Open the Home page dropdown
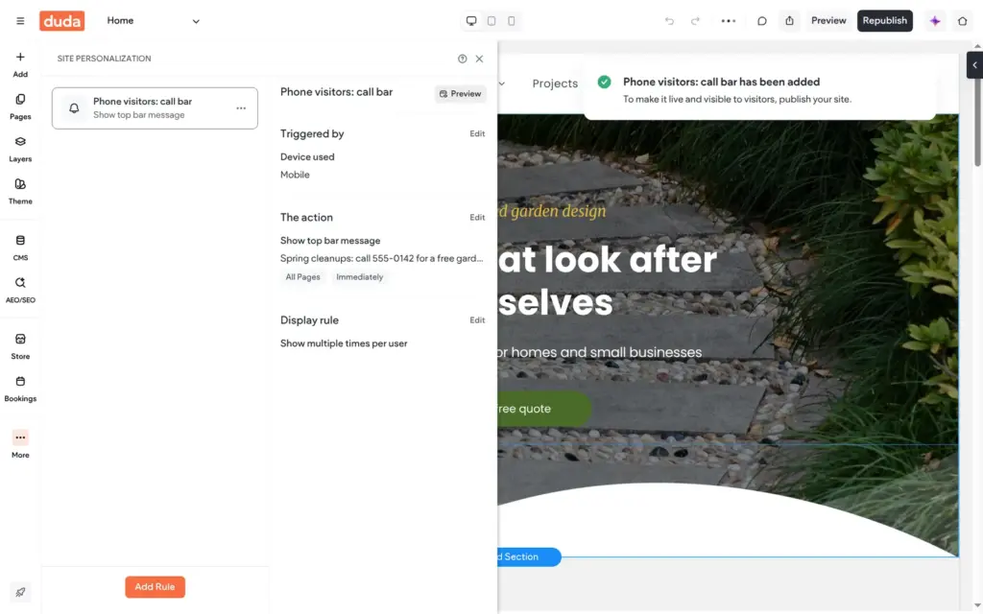This screenshot has height=614, width=983. pos(153,21)
